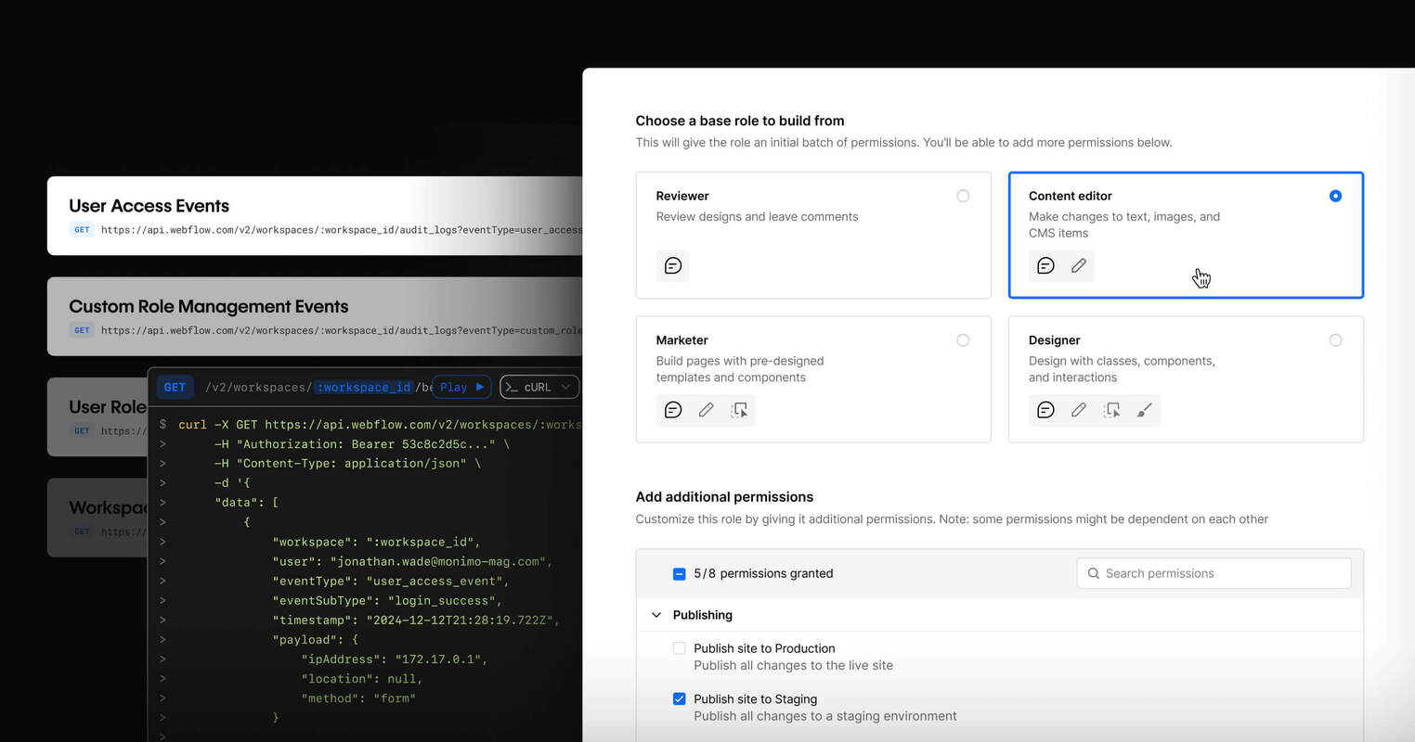Click the pencil icon on the Designer card
This screenshot has height=742, width=1415.
tap(1078, 409)
